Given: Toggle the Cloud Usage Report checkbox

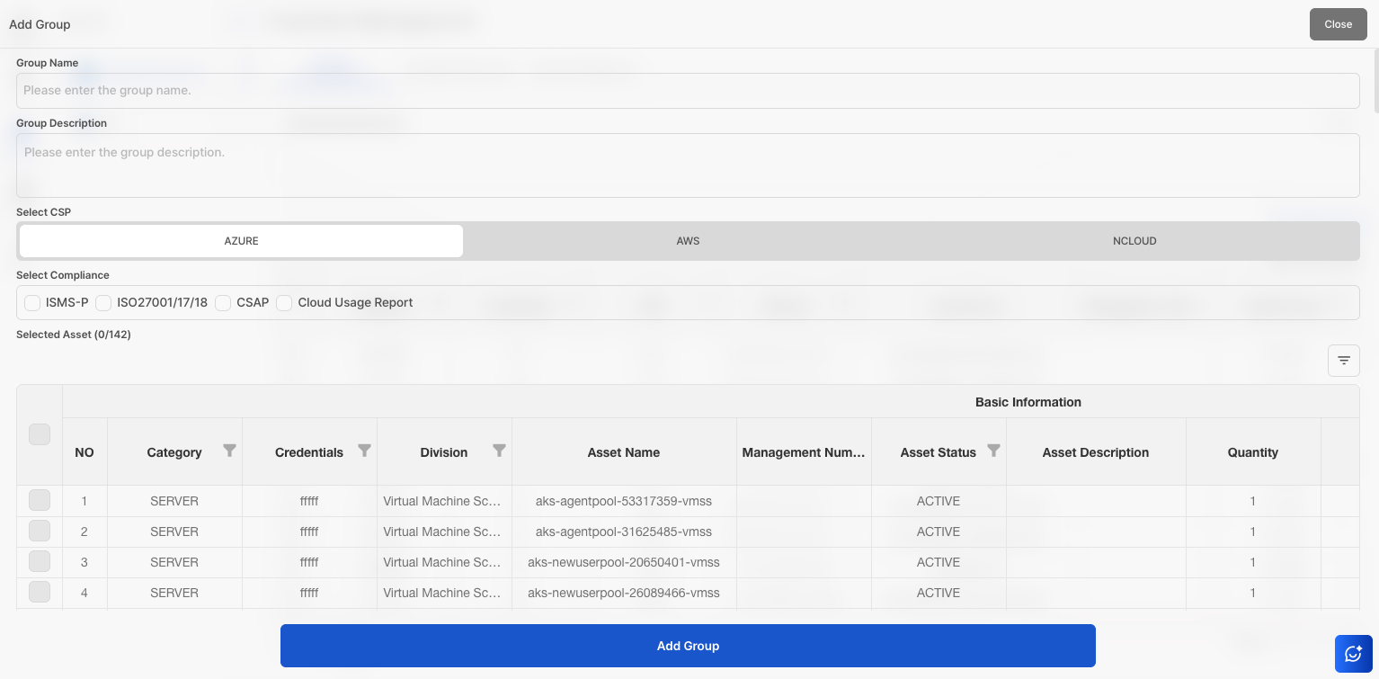Looking at the screenshot, I should click(284, 303).
